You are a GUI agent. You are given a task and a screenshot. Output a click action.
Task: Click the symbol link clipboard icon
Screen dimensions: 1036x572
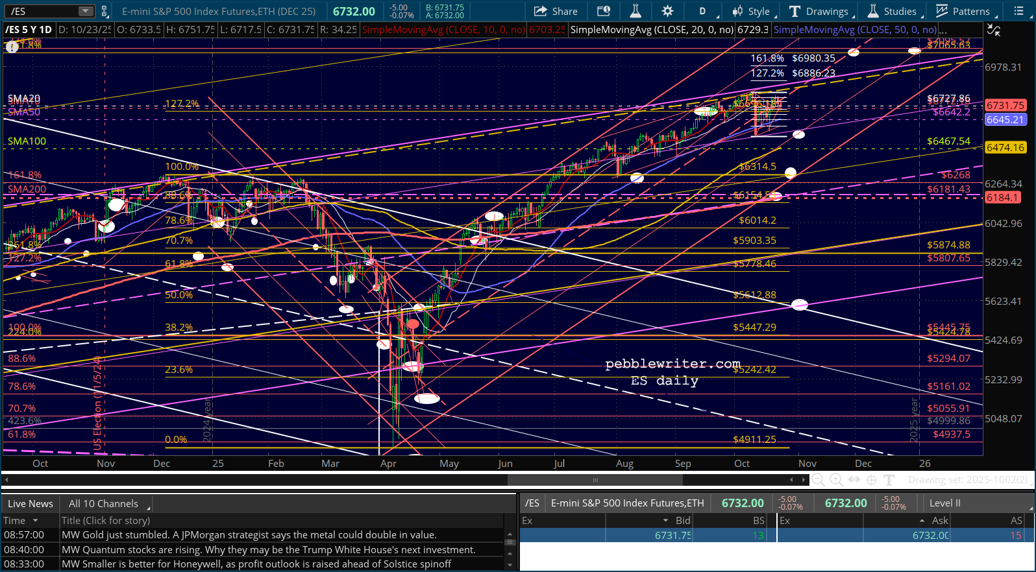pos(105,11)
